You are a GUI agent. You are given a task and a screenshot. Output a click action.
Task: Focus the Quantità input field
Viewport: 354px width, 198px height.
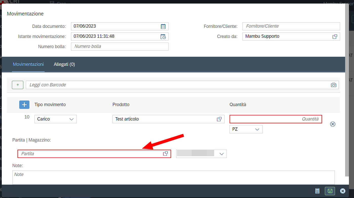point(276,119)
